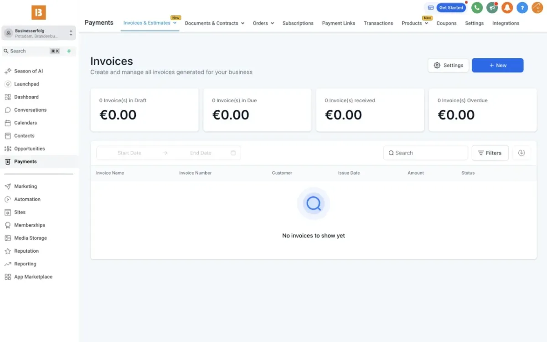Click the green phone dialer icon

point(477,8)
